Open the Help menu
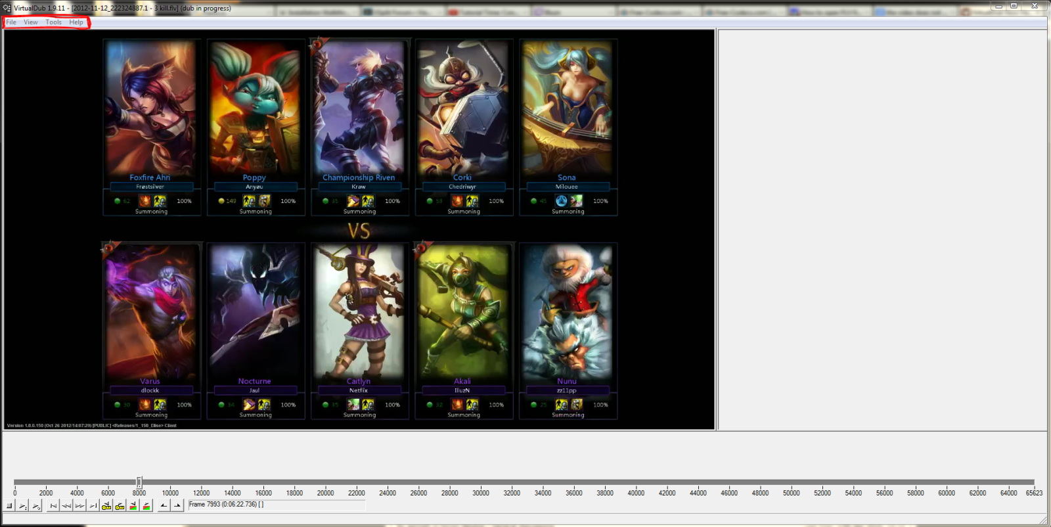Image resolution: width=1051 pixels, height=527 pixels. (76, 22)
